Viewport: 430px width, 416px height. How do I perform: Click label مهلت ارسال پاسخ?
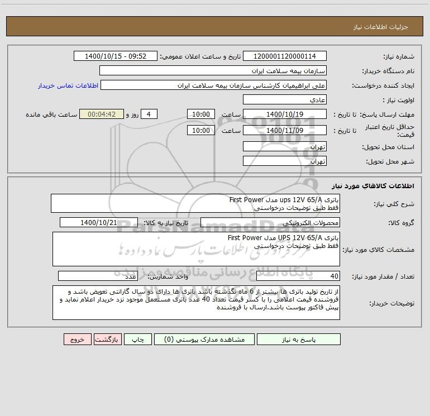(387, 114)
